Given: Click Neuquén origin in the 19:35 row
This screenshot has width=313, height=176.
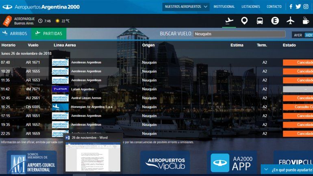Looking at the screenshot, I should pyautogui.click(x=149, y=125).
